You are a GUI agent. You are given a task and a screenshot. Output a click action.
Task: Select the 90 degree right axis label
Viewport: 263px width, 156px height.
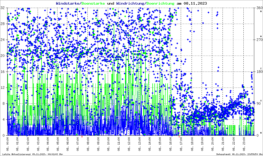pos(259,104)
